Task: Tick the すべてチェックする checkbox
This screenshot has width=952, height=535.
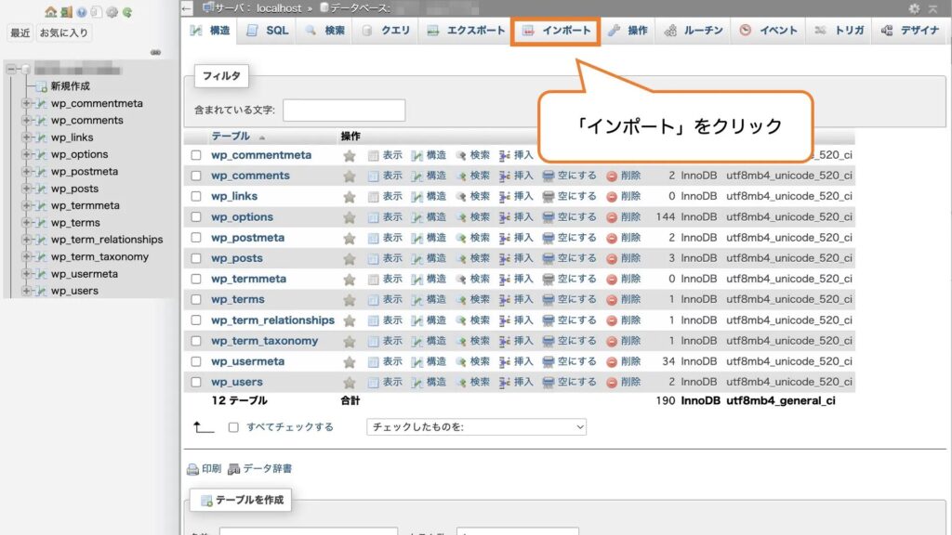Action: click(x=233, y=427)
